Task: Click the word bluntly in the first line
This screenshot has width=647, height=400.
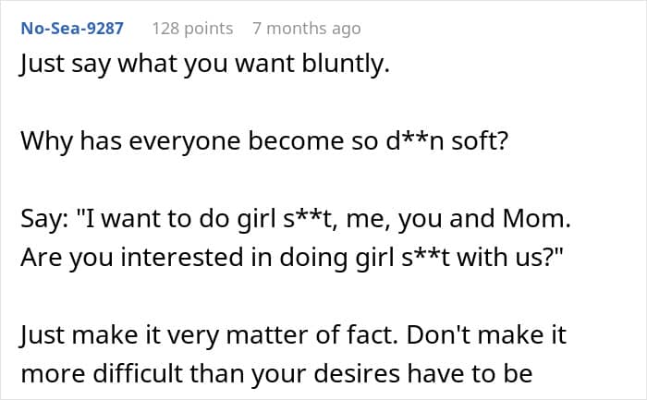Action: pyautogui.click(x=346, y=65)
